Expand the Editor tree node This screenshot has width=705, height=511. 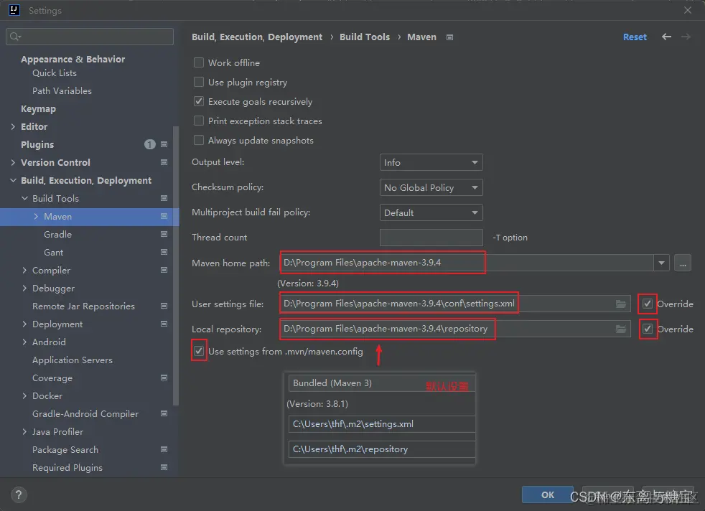[13, 127]
